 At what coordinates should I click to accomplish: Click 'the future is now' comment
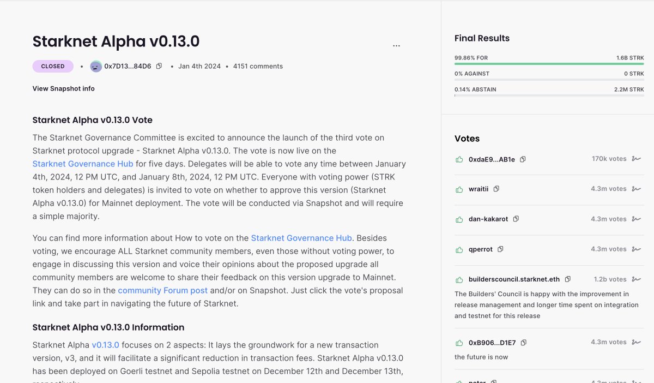tap(481, 357)
